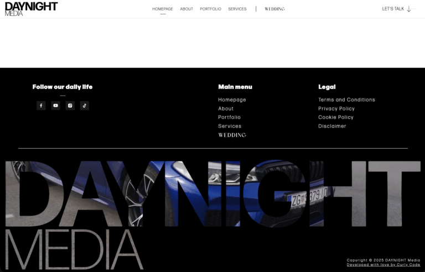Open the Wedding link in footer

(x=232, y=135)
